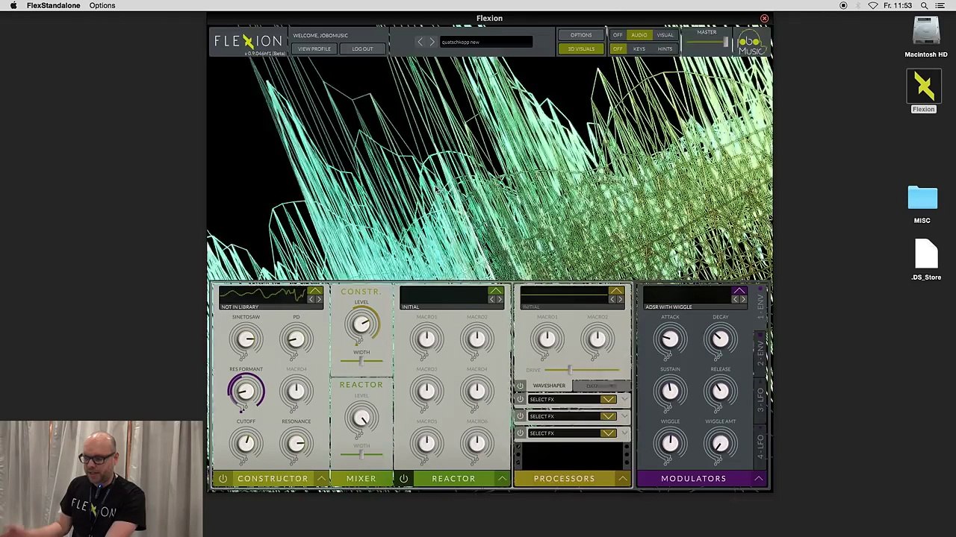Click the RESONANCE knob

[x=296, y=444]
